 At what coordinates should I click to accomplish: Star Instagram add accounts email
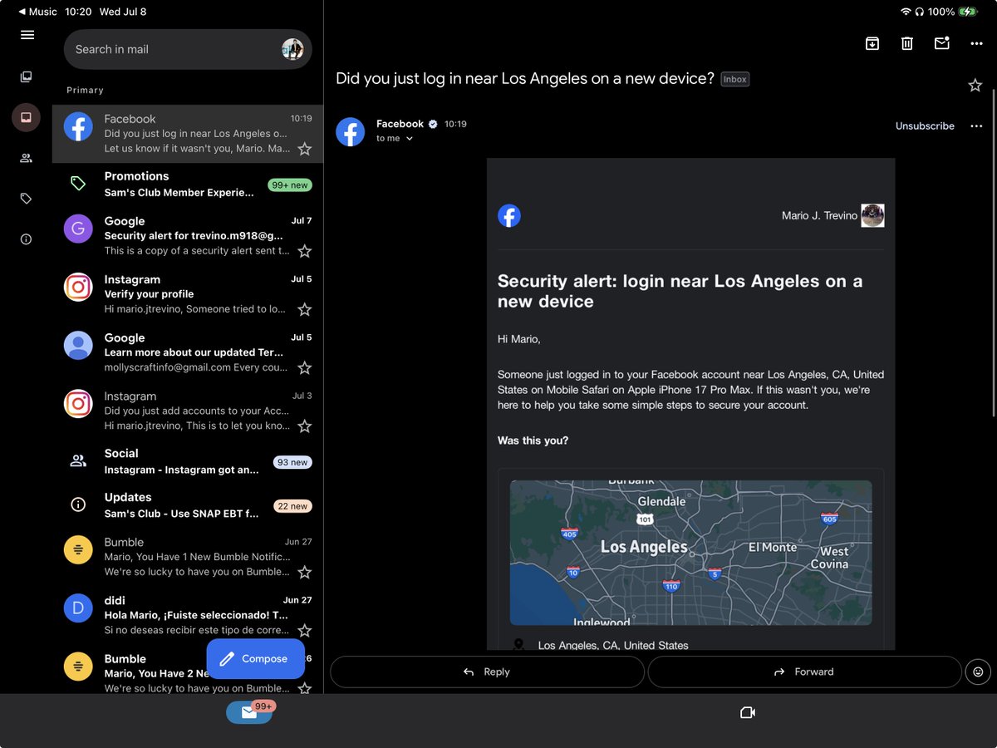tap(305, 426)
